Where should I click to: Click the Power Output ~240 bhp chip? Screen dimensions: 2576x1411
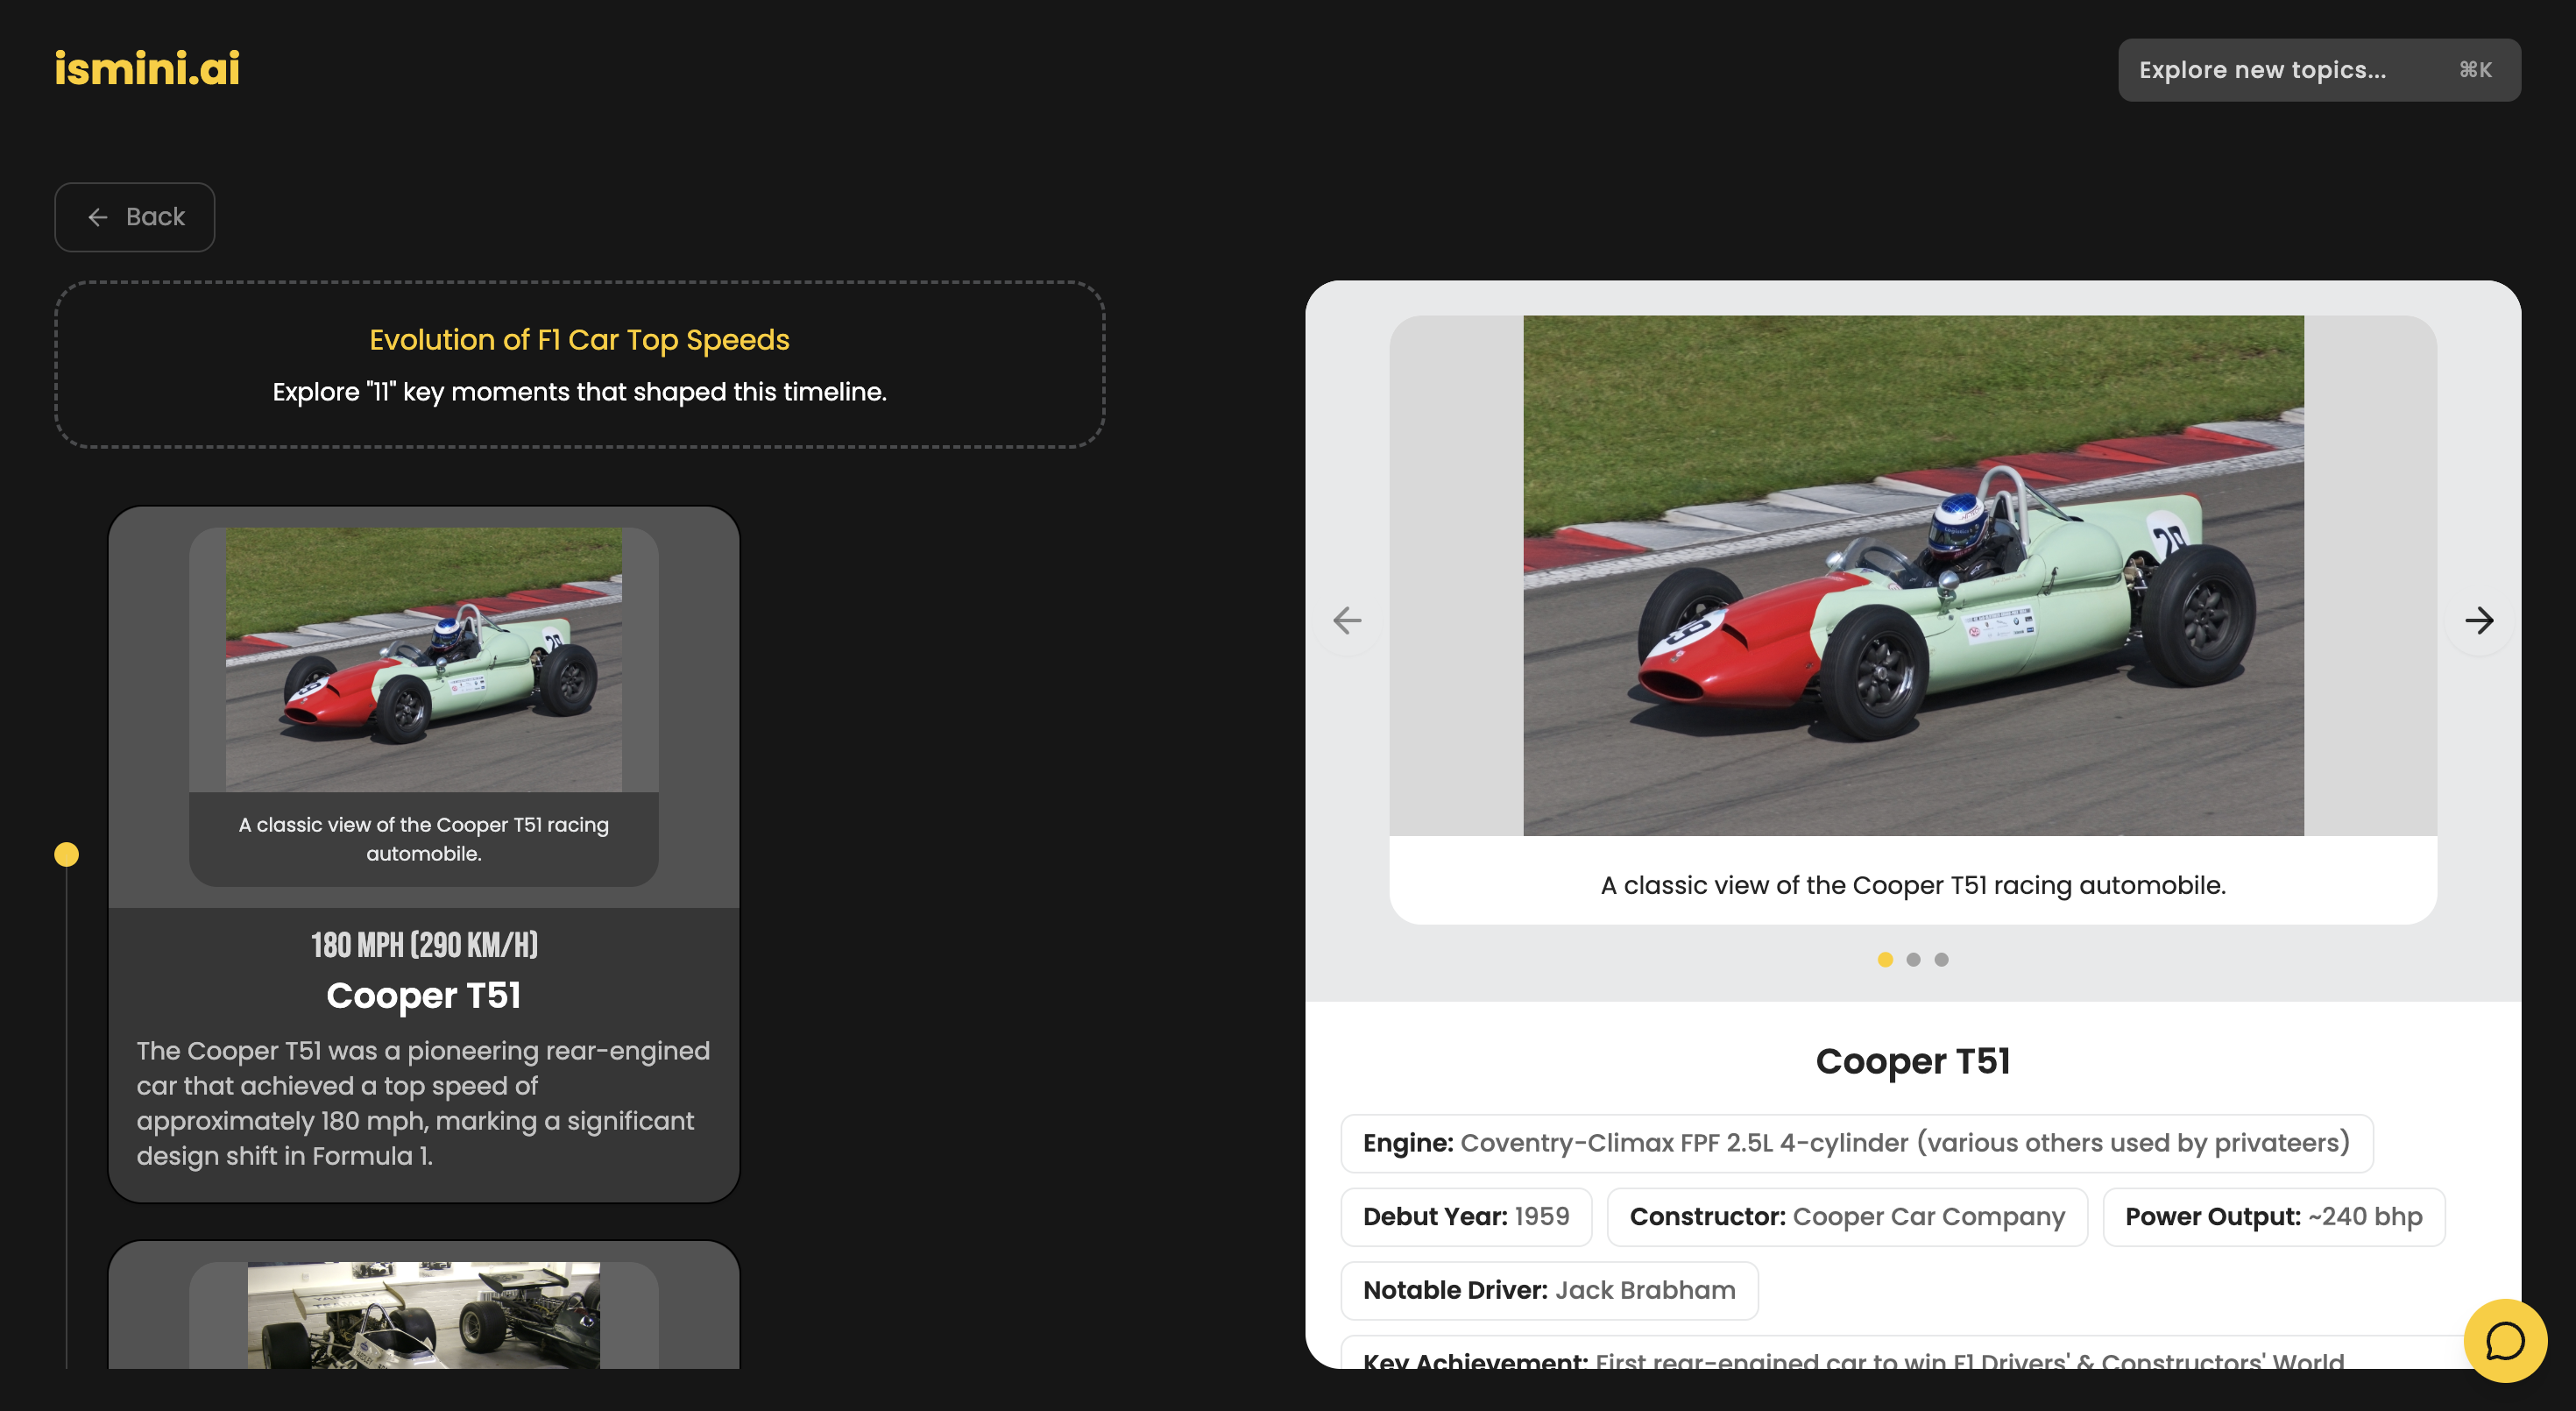(2273, 1217)
